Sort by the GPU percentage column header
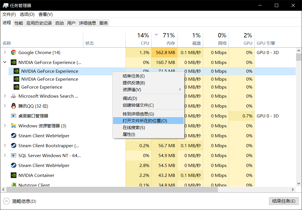 [x=242, y=40]
